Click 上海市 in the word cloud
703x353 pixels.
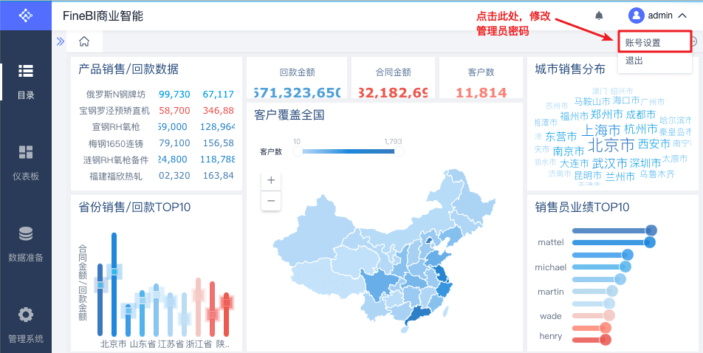tap(601, 131)
